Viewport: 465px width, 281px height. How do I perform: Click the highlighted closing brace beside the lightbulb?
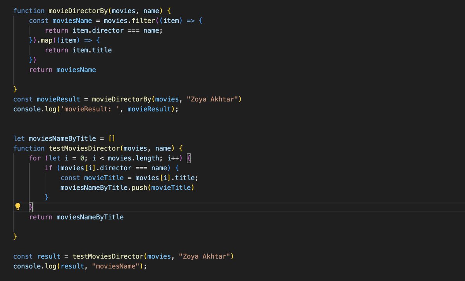(31, 207)
